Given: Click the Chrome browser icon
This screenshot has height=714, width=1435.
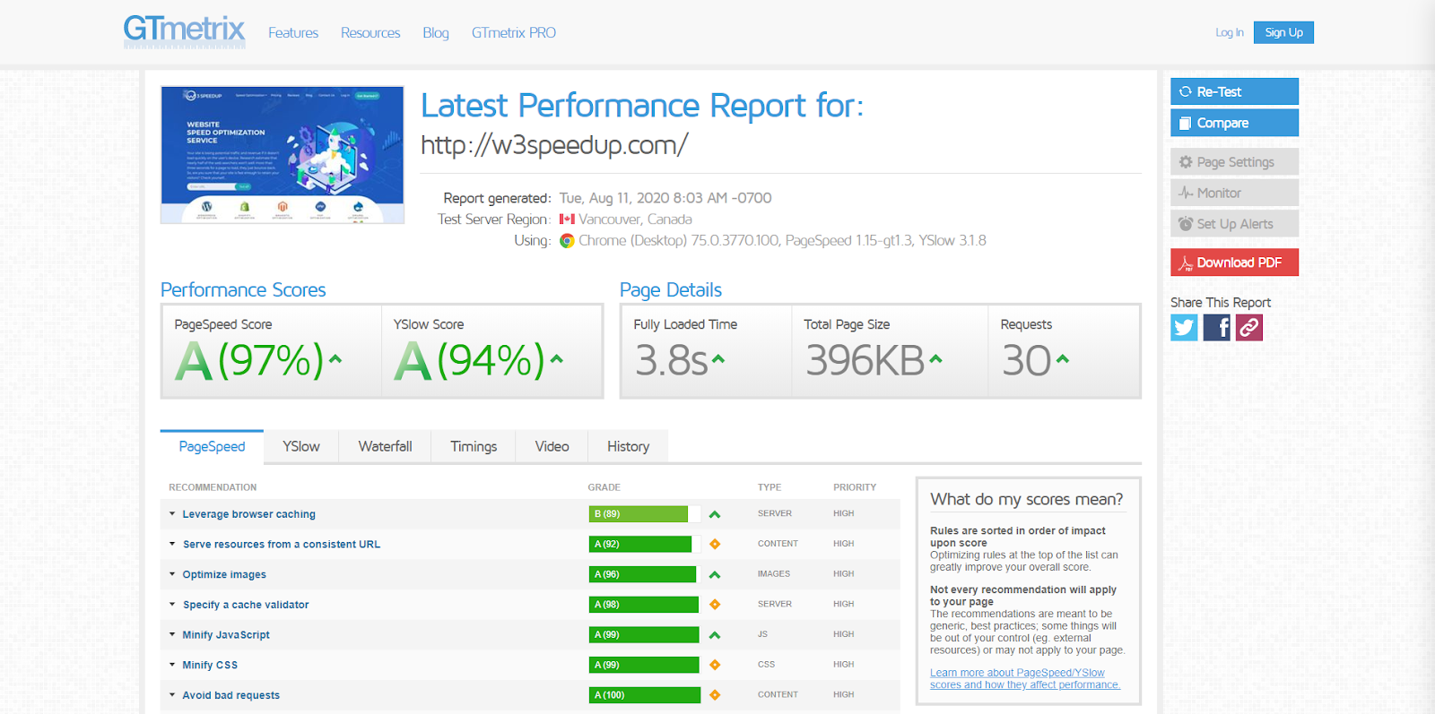Looking at the screenshot, I should (x=567, y=241).
